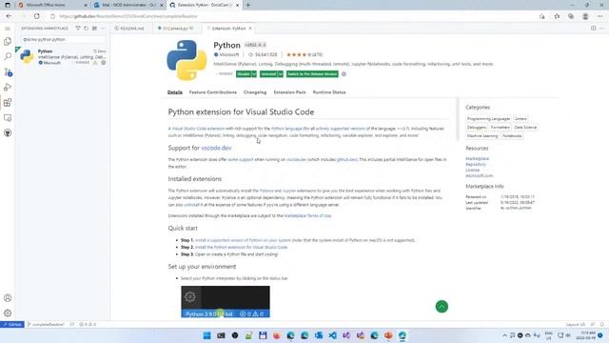Screen dimensions: 609x343
Task: Click the branch name in status bar
Action: [x=47, y=324]
